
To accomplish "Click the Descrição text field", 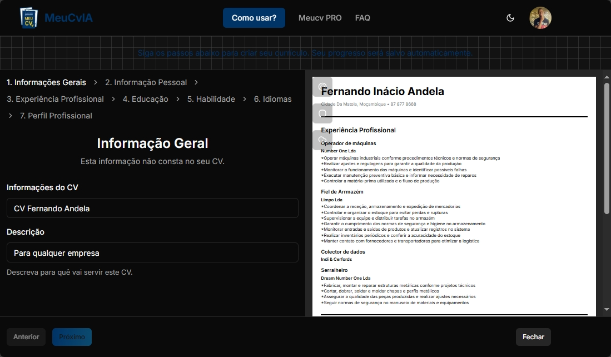I will (x=152, y=252).
